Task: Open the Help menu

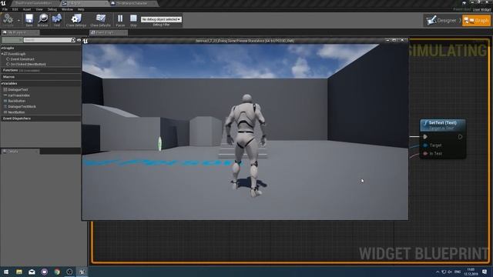Action: point(81,9)
